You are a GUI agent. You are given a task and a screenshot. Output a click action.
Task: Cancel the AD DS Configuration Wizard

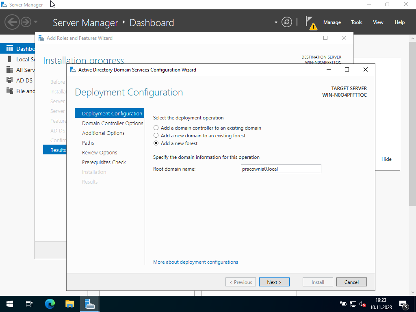pos(351,282)
